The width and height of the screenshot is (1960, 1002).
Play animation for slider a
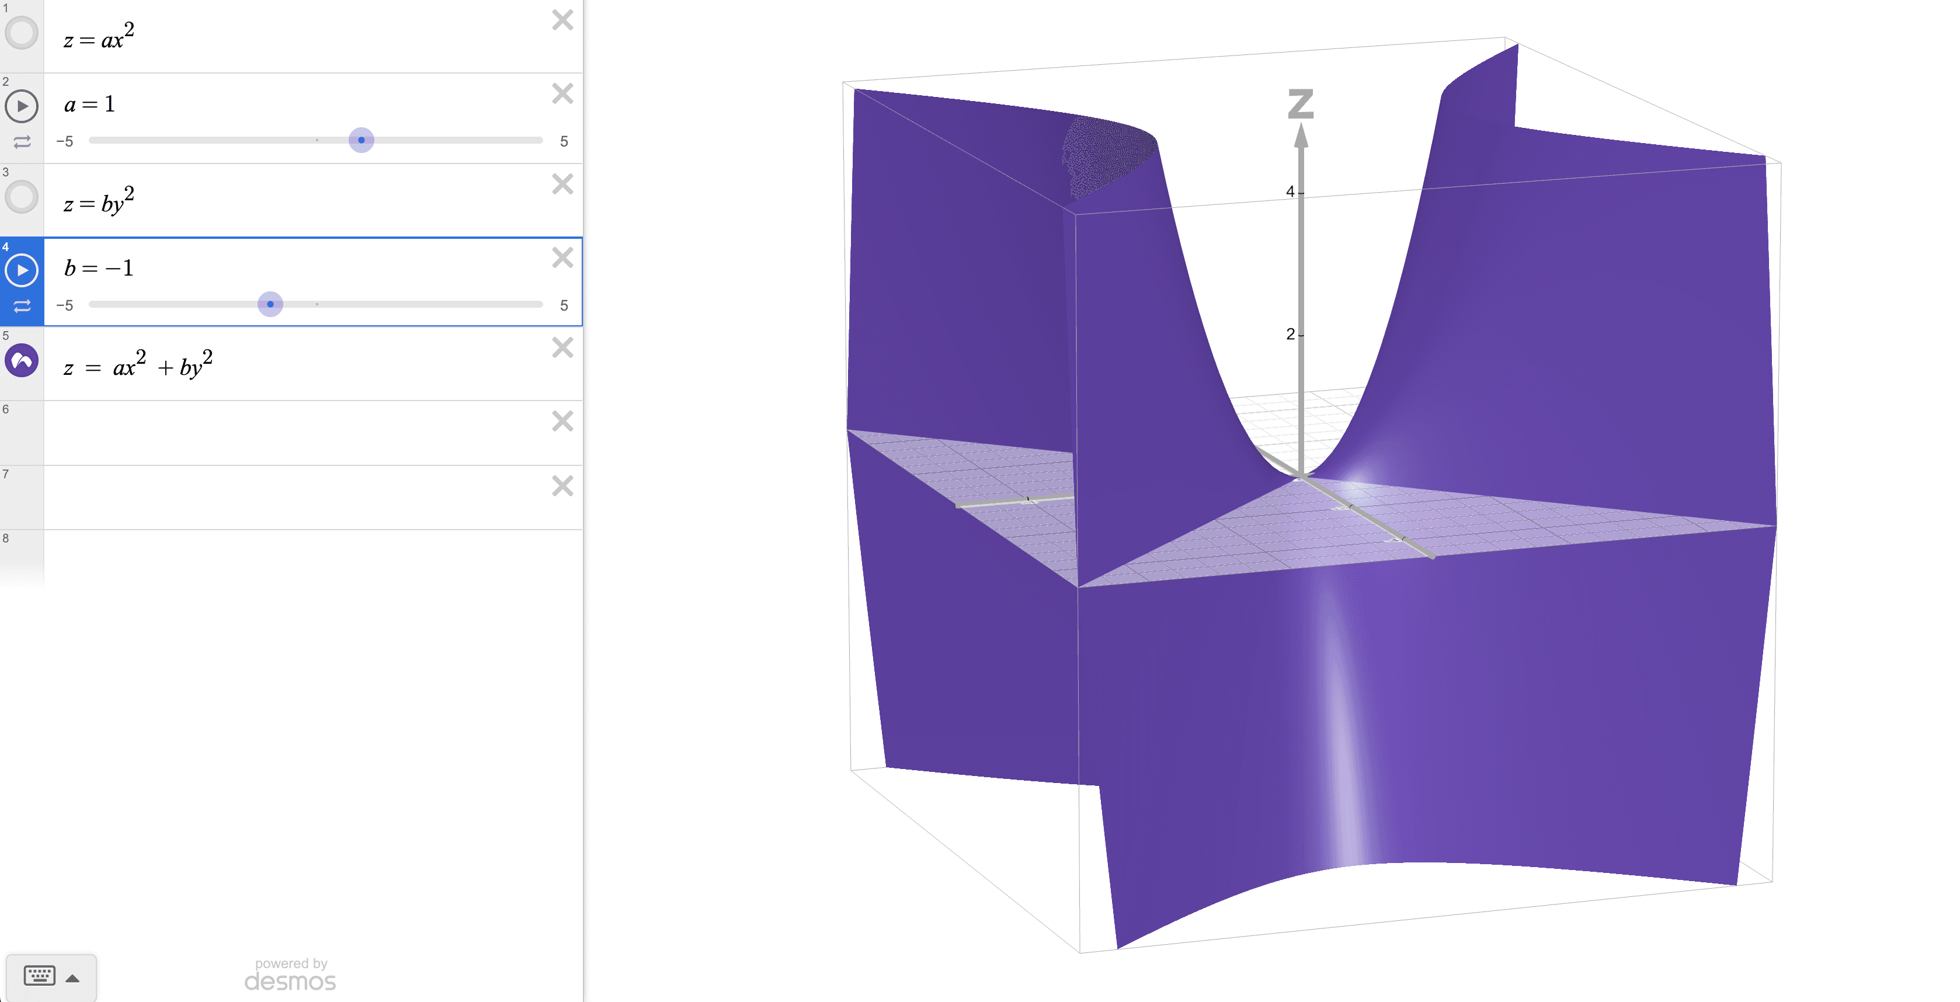click(x=21, y=106)
